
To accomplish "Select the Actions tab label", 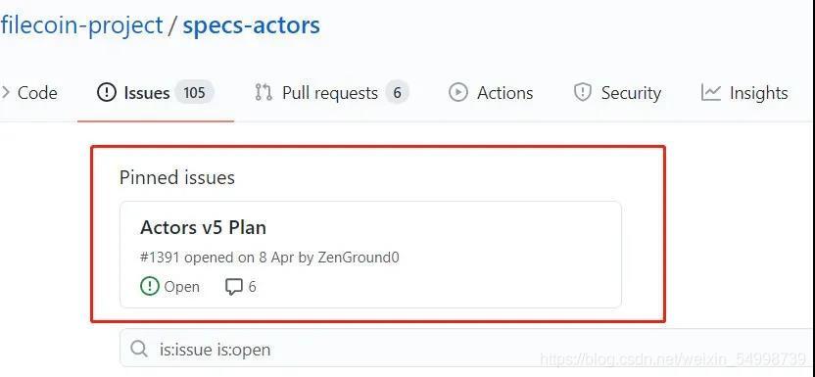I will pyautogui.click(x=505, y=93).
